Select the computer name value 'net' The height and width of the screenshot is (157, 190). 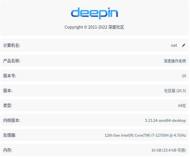pyautogui.click(x=174, y=45)
